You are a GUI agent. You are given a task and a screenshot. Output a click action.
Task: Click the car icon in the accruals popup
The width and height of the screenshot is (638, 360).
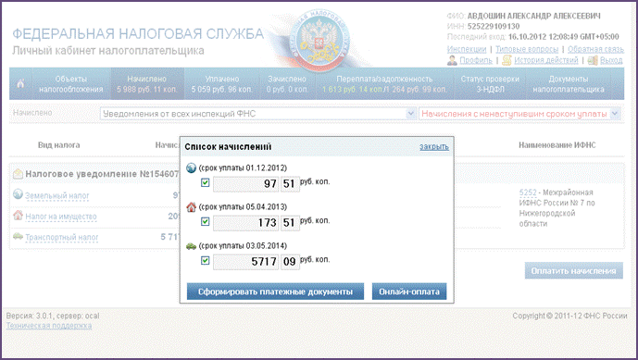(x=191, y=246)
